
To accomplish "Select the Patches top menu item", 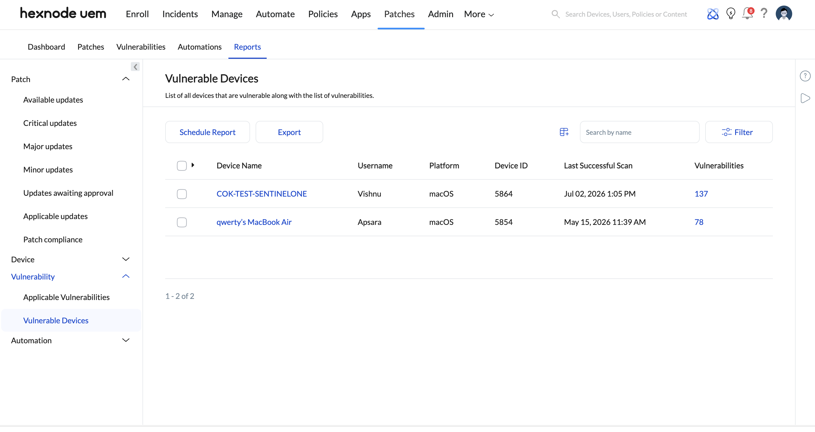I will click(x=399, y=14).
